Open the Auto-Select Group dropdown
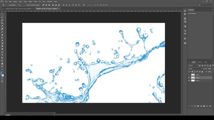 tap(20, 5)
